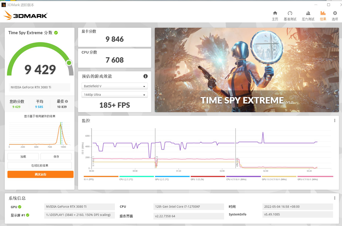Viewport: 342px width, 226px height.
Task: Click the 显卡分数 value 9 846
Action: pos(114,39)
